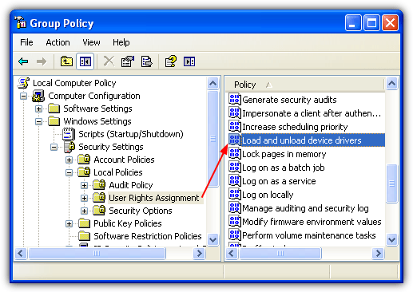Open the Action menu
Viewport: 413px width, 292px height.
tap(58, 42)
